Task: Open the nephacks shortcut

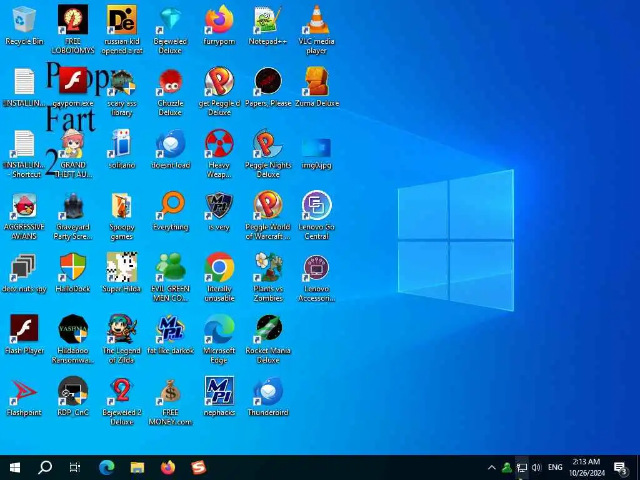Action: 219,397
